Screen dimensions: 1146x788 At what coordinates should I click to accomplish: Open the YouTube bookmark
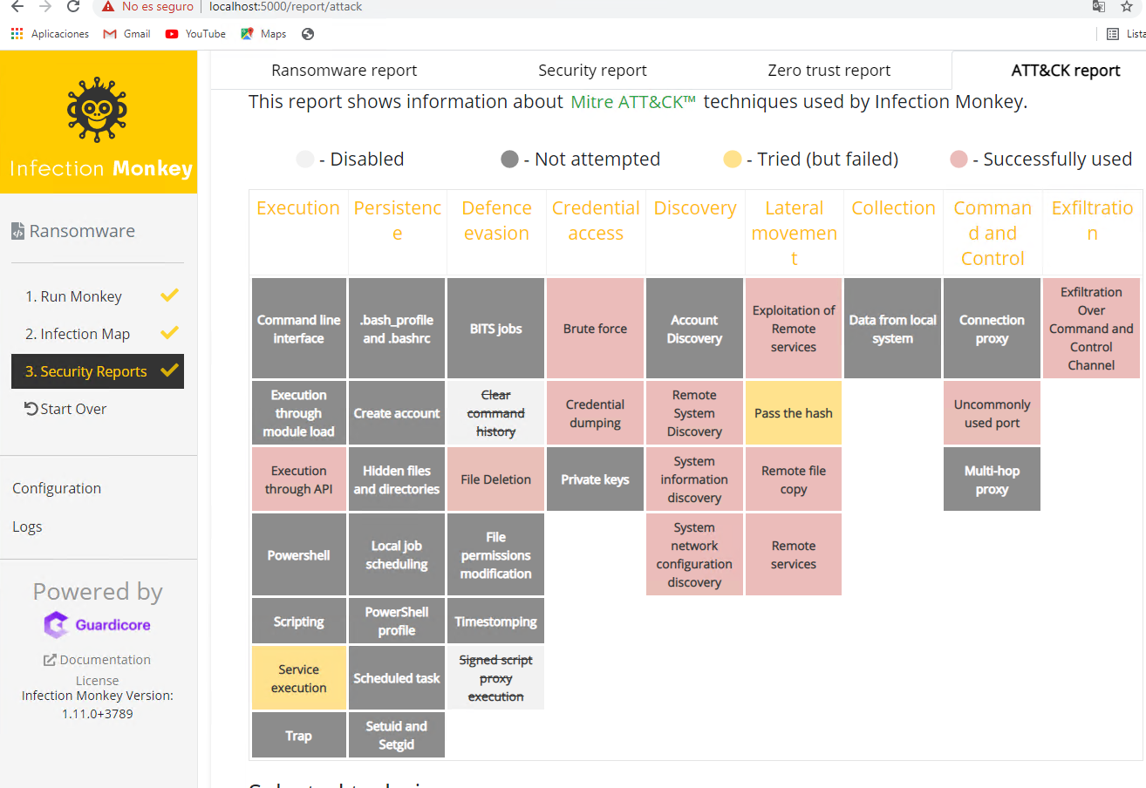click(x=195, y=34)
